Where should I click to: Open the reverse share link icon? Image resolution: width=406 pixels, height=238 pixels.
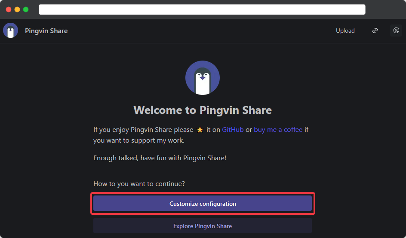pos(375,31)
